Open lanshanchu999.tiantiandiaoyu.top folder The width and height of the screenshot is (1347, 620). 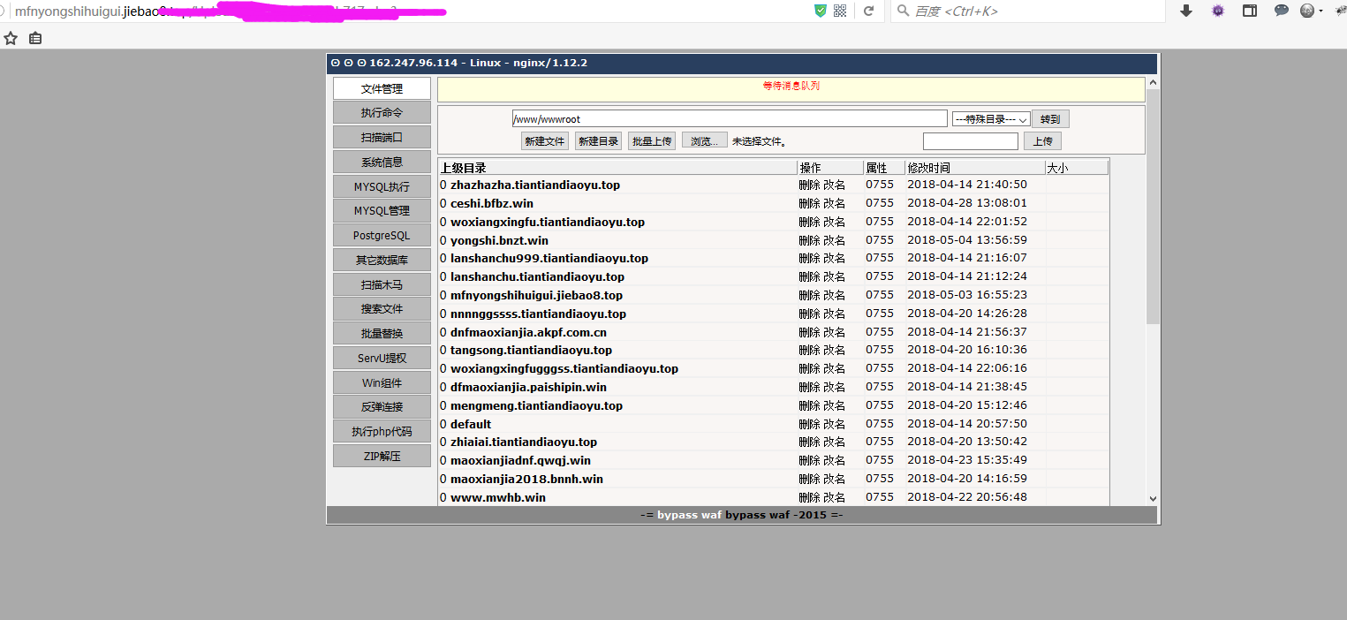click(549, 258)
